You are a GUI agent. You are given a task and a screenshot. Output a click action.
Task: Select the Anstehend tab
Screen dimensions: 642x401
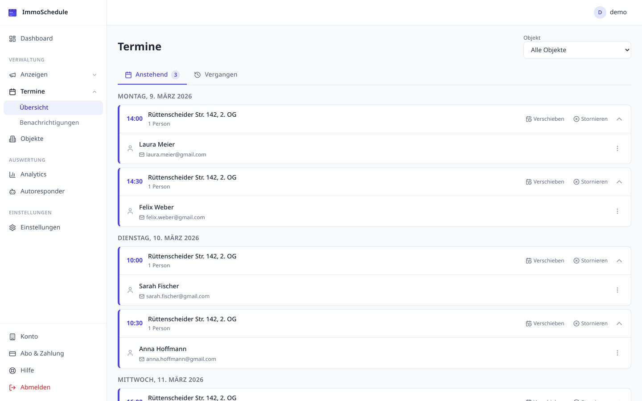(152, 75)
